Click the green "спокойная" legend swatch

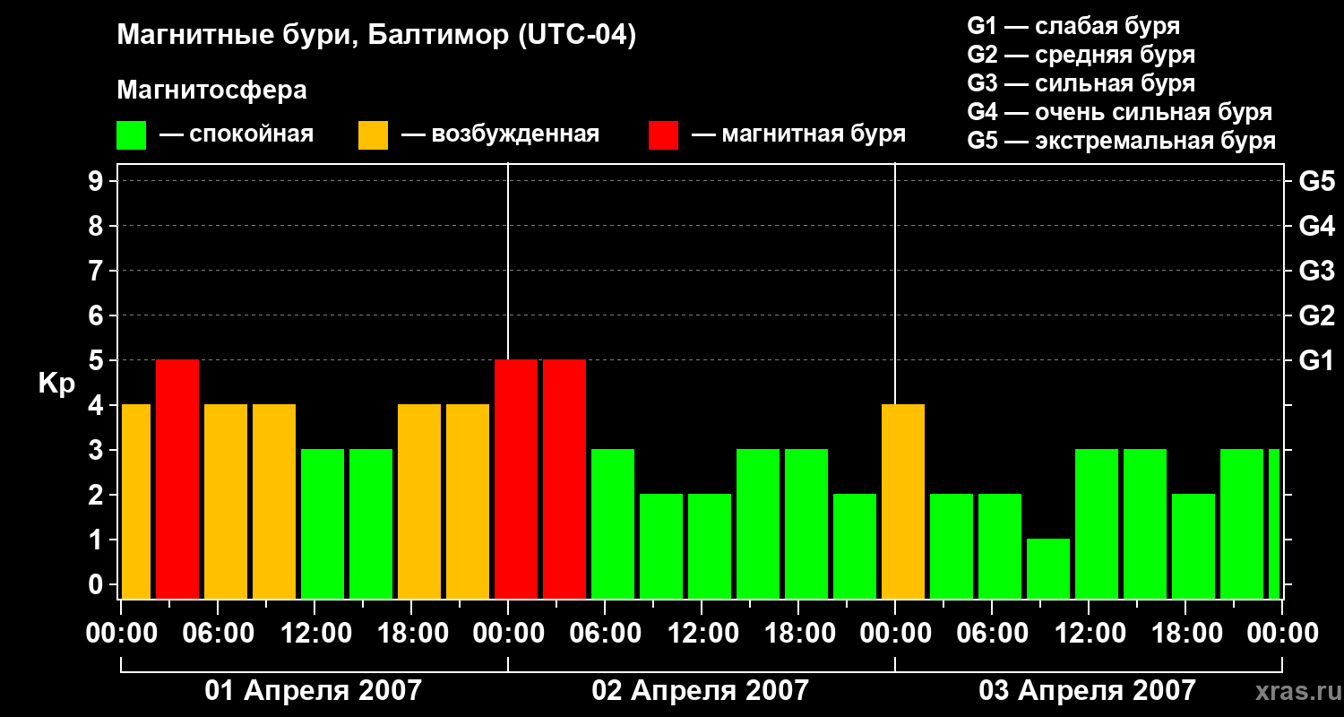click(x=131, y=135)
